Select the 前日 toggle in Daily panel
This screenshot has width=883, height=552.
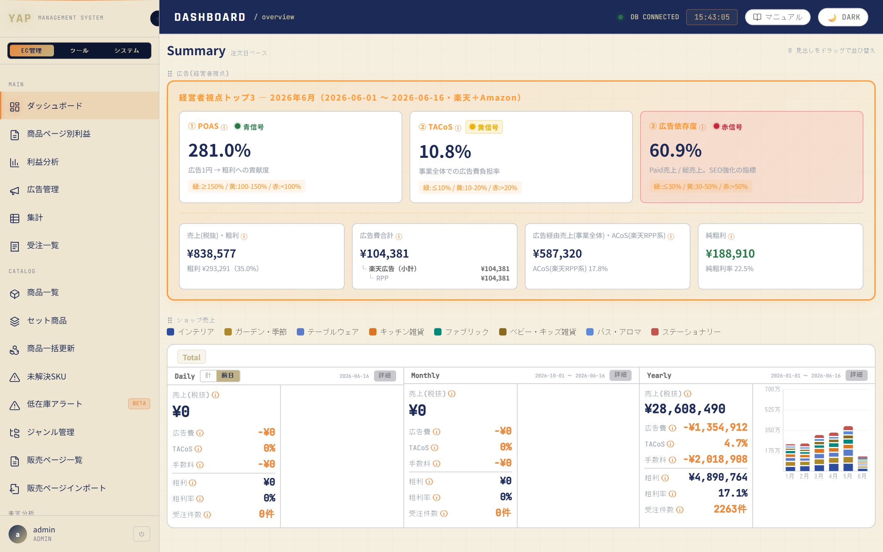228,375
